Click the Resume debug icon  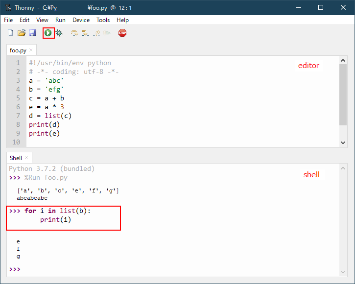pos(107,33)
